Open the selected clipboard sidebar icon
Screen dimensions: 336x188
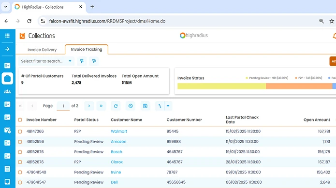tap(7, 79)
